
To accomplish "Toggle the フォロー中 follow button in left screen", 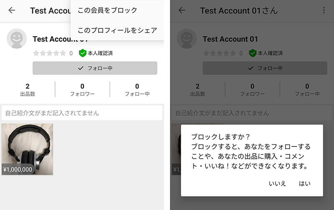I will pos(95,68).
